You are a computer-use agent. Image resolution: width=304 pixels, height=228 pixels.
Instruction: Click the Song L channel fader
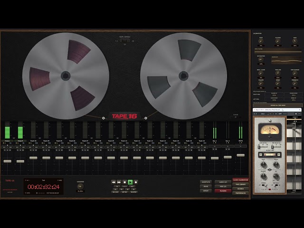click(x=8, y=161)
